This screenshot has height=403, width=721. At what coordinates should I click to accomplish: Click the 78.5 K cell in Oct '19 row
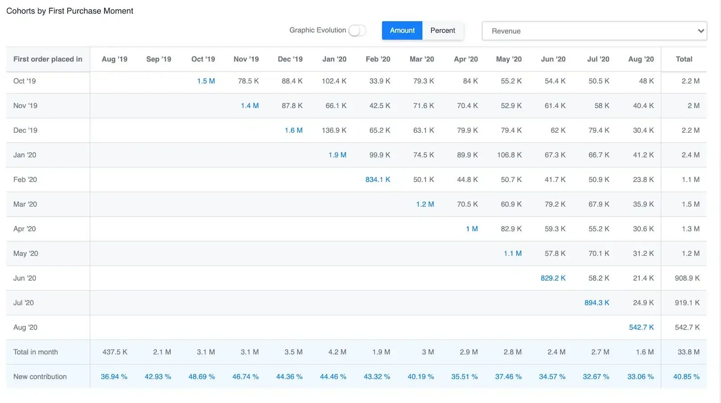[248, 81]
